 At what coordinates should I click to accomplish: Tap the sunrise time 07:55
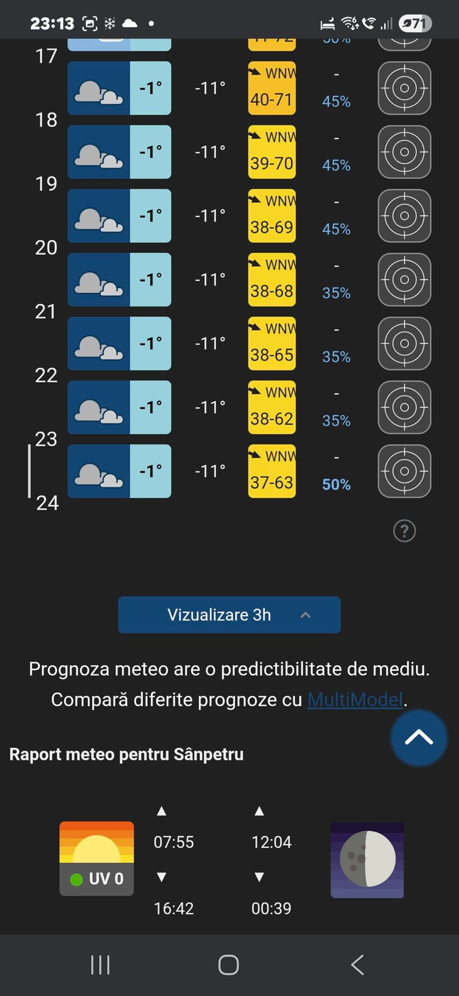tap(174, 842)
